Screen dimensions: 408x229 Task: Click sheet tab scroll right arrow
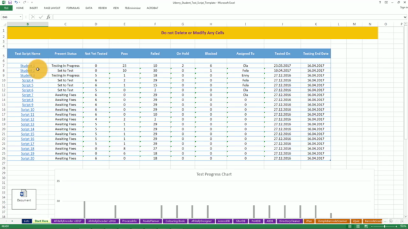pyautogui.click(x=12, y=221)
